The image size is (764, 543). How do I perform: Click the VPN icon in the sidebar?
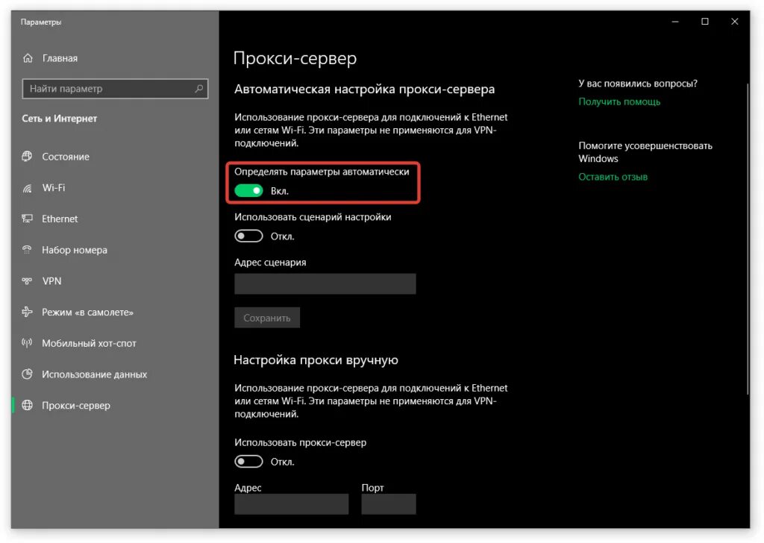[x=28, y=281]
